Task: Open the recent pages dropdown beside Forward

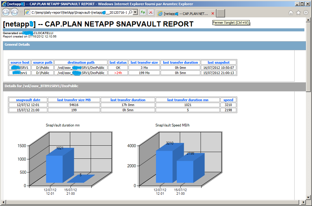Action: click(x=21, y=12)
